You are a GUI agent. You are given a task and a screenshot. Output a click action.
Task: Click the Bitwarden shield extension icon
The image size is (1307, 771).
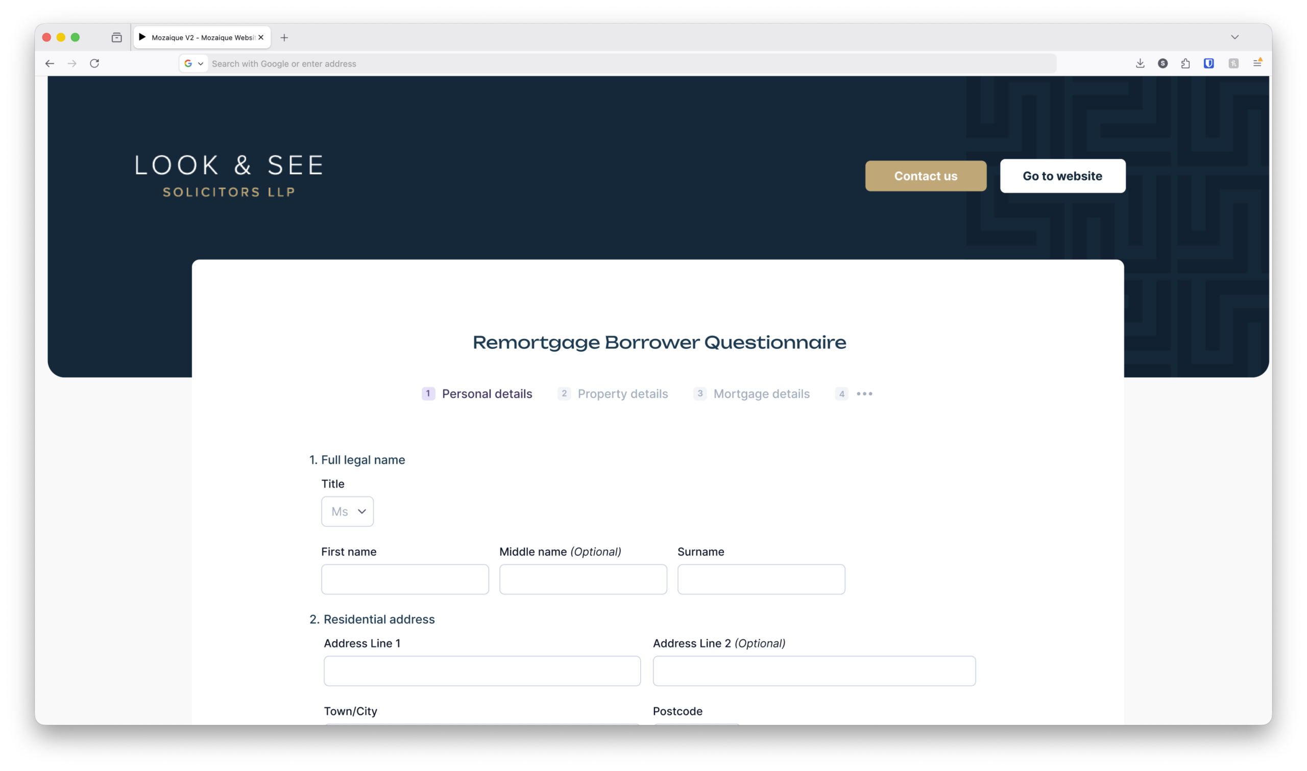pos(1208,63)
